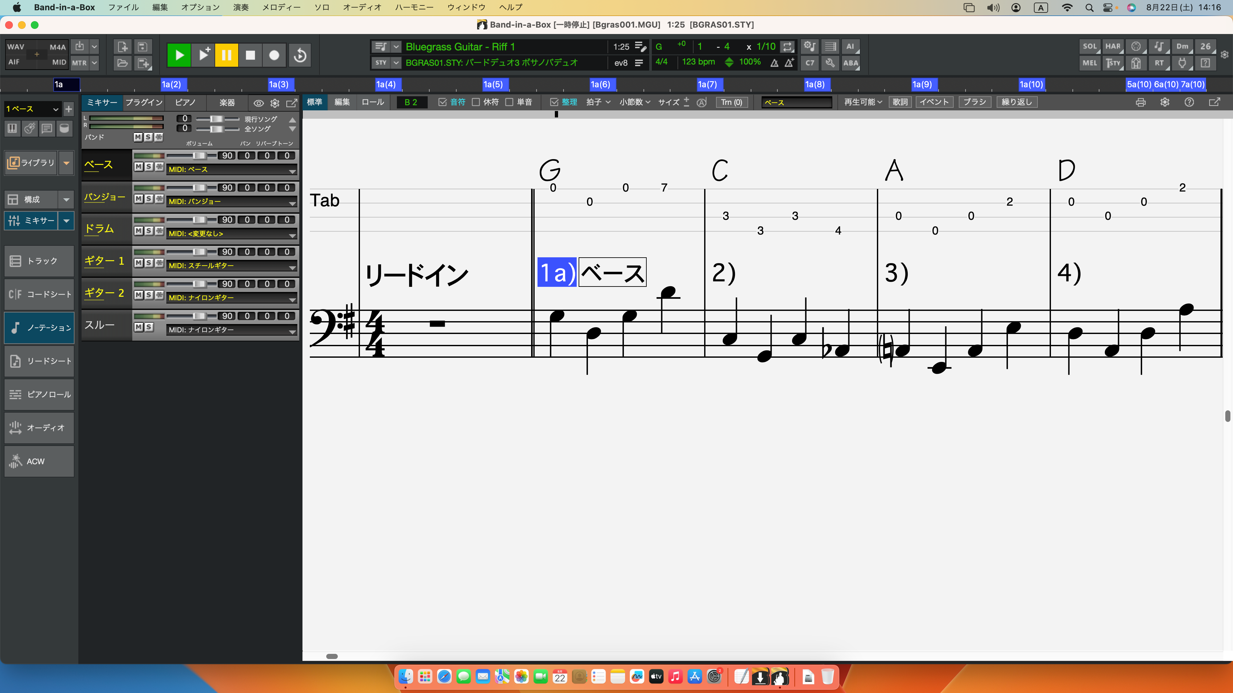The image size is (1233, 693).
Task: Create a new song with the new-file icon
Action: coord(123,47)
